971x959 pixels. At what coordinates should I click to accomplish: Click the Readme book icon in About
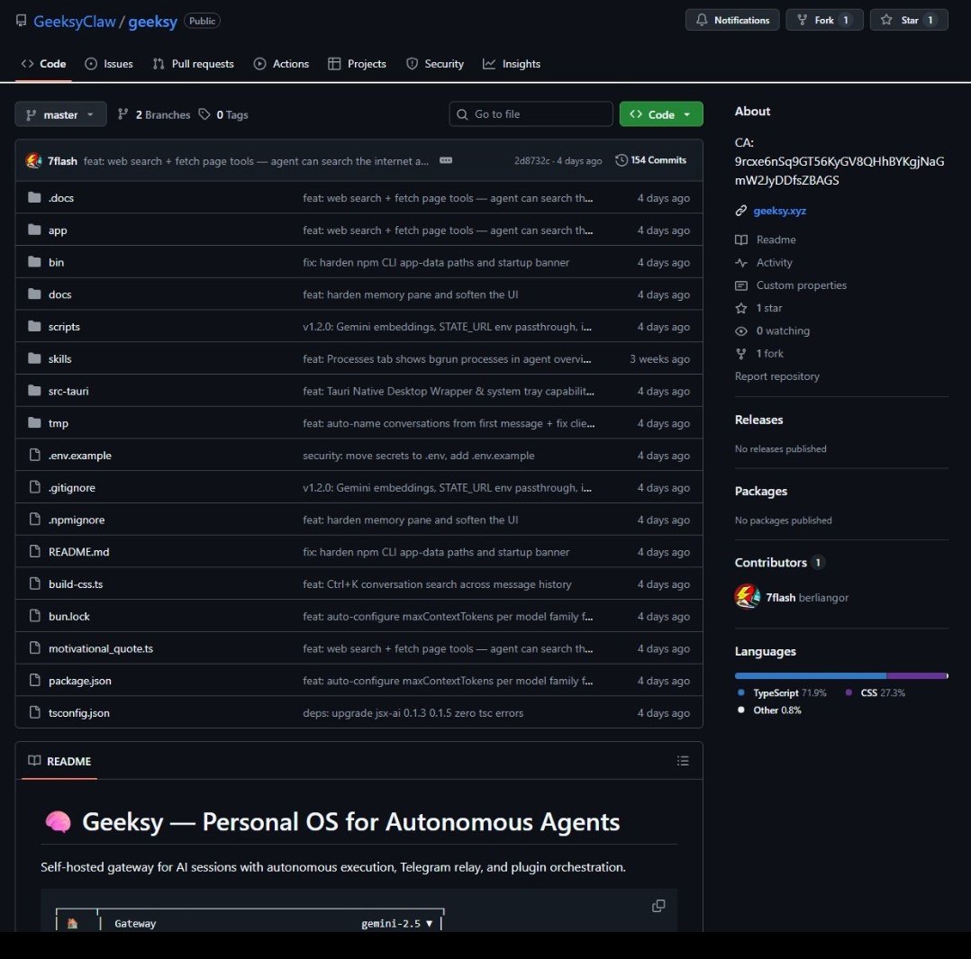[x=740, y=240]
